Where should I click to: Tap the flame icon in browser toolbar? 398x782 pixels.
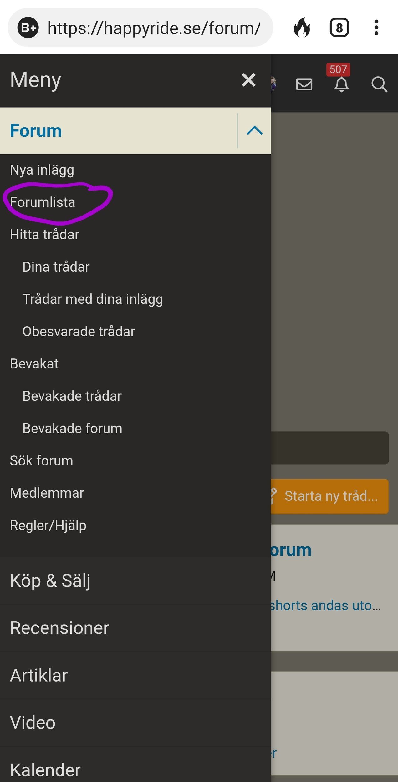(302, 28)
